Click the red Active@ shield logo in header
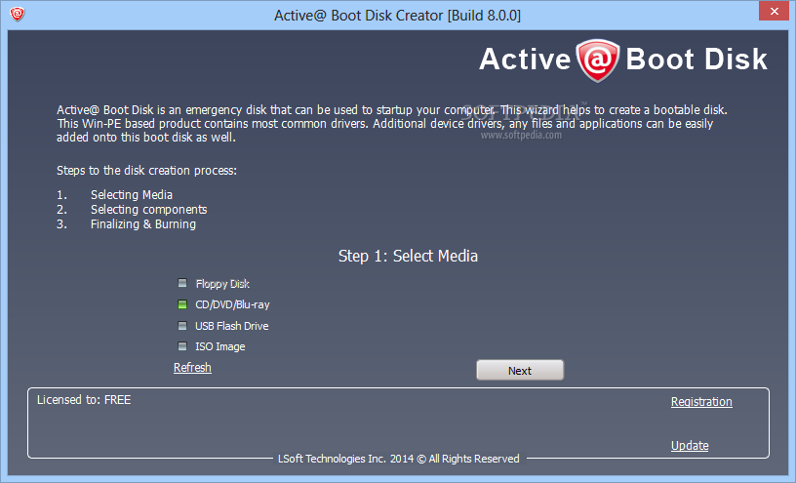 tap(598, 60)
